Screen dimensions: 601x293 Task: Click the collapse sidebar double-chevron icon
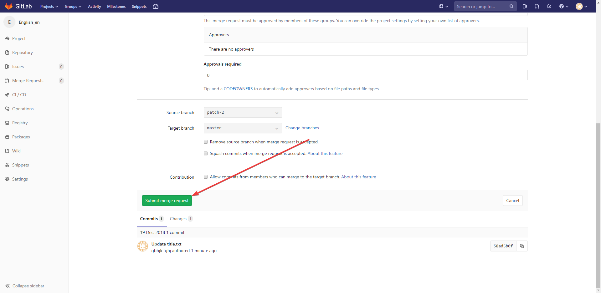pyautogui.click(x=8, y=286)
